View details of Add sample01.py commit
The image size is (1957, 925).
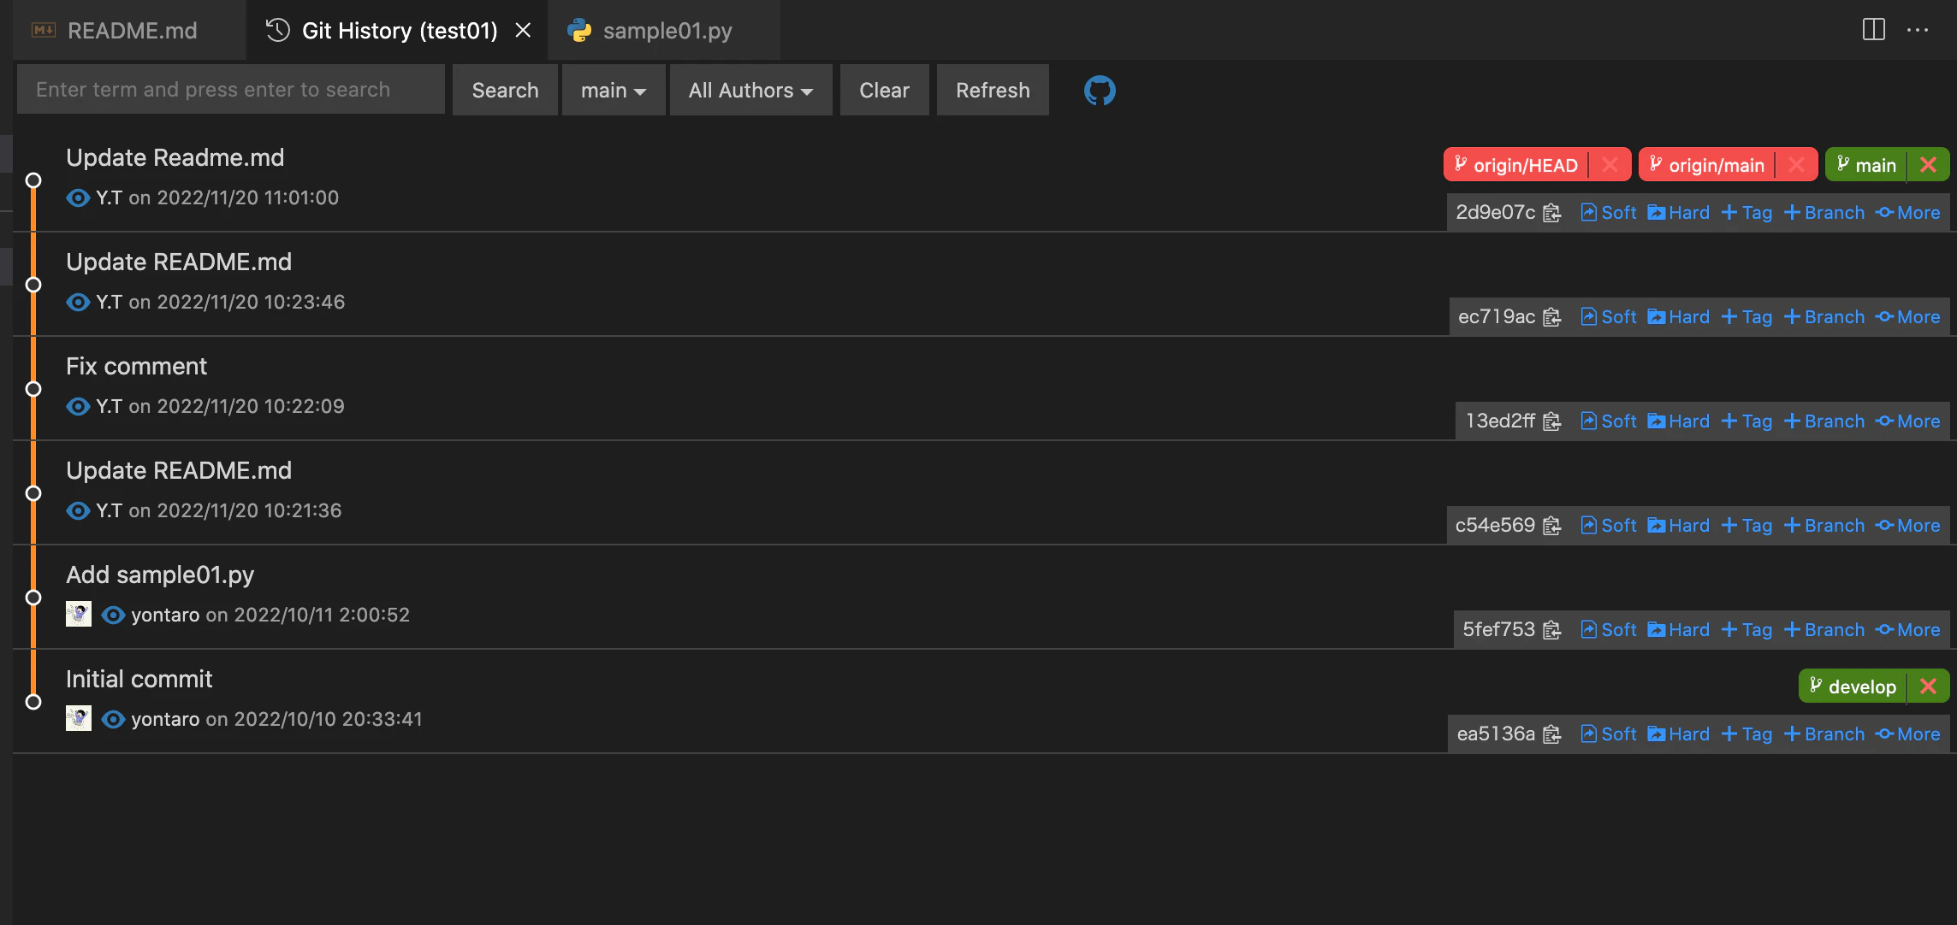coord(113,615)
